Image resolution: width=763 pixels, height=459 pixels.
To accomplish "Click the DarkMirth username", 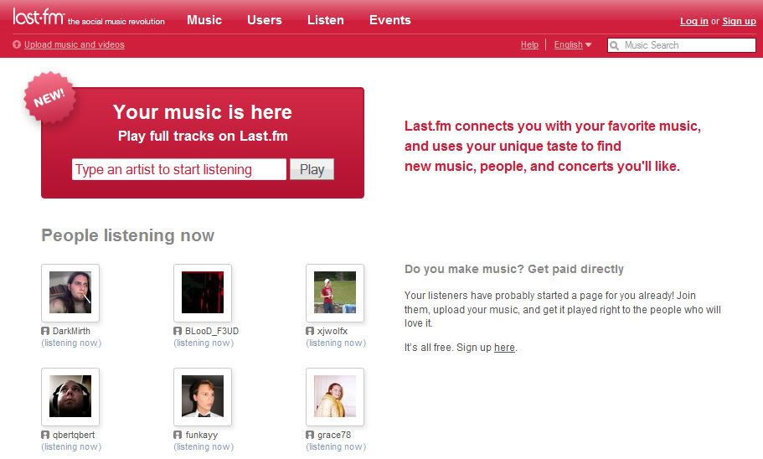I will point(71,331).
